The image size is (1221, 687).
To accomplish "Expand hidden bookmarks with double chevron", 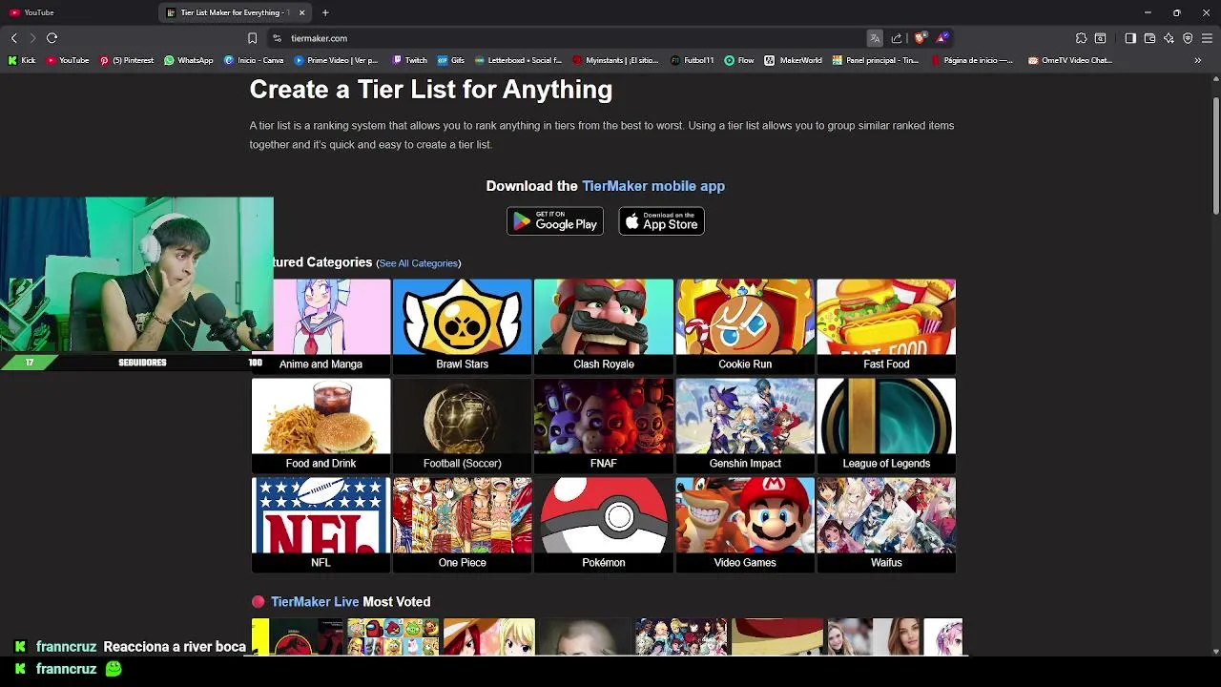I will pos(1198,60).
